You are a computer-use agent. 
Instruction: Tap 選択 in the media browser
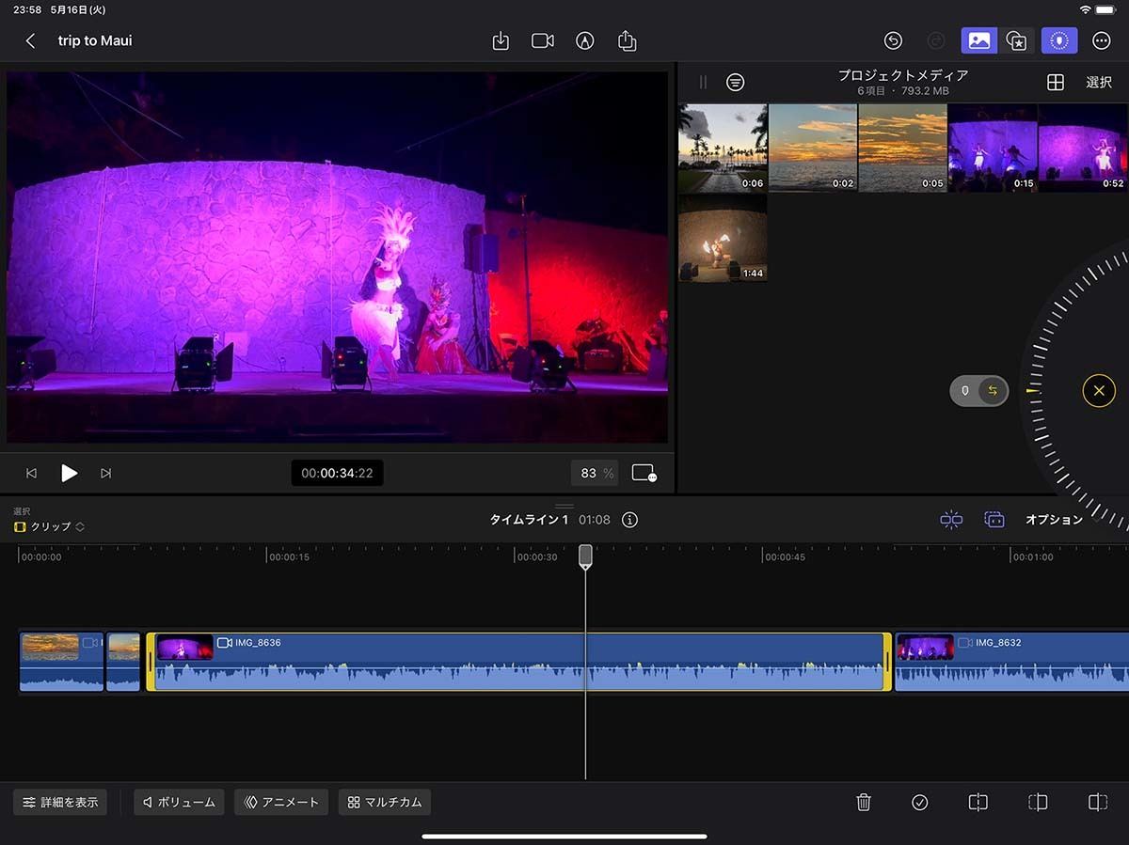click(x=1099, y=83)
